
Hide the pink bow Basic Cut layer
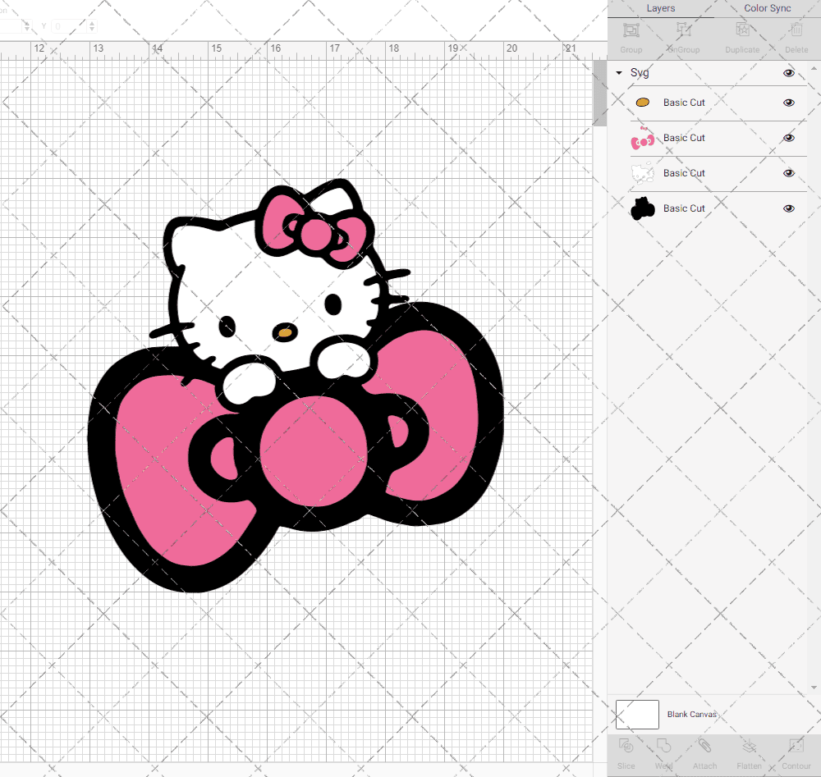(788, 138)
